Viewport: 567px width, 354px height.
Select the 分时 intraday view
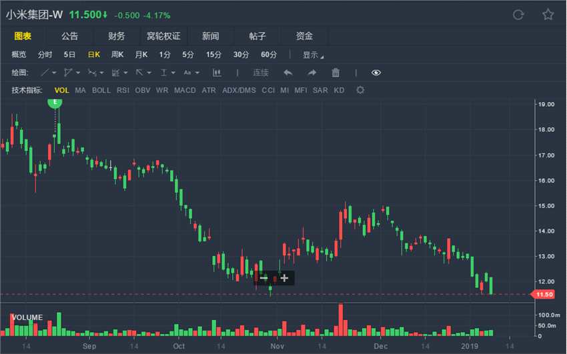45,55
